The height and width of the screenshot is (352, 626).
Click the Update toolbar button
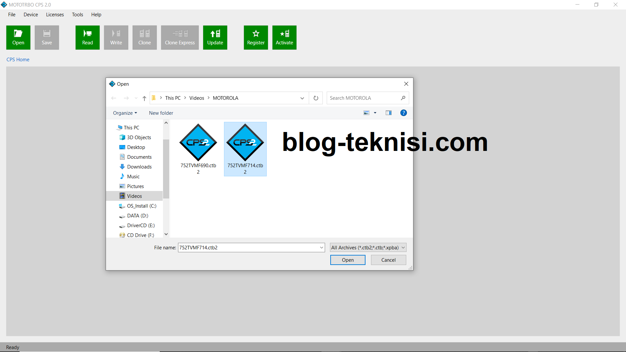point(215,37)
